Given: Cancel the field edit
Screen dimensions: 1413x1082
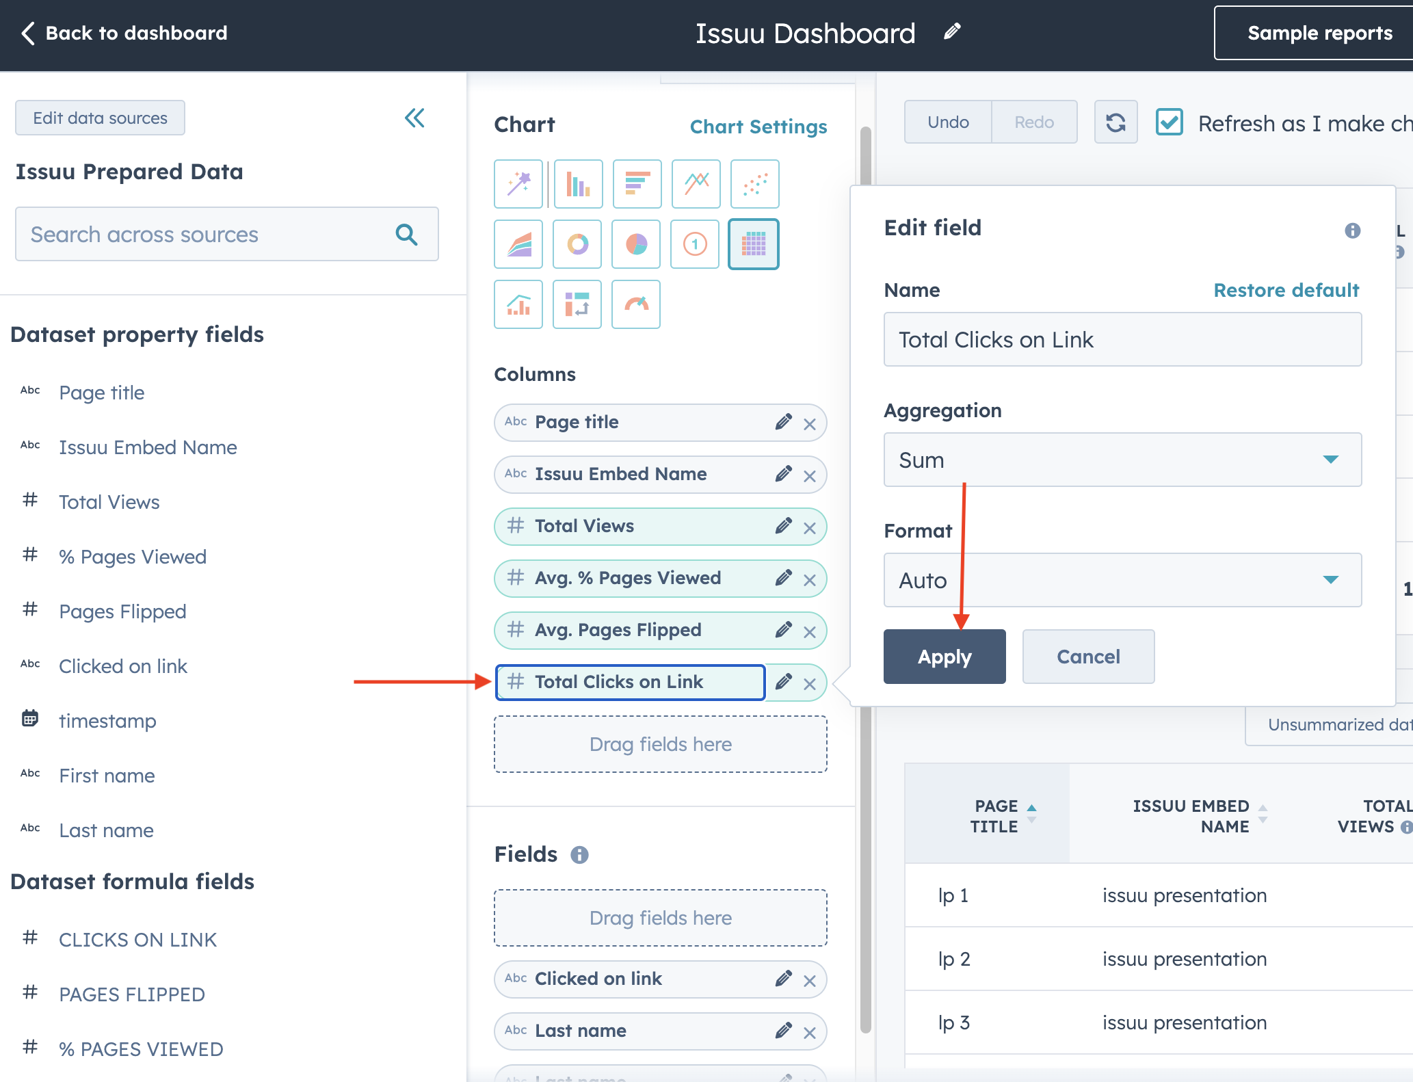Looking at the screenshot, I should pos(1088,657).
